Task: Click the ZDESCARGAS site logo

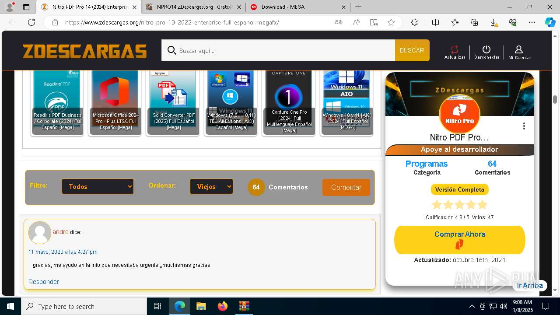Action: pos(84,51)
